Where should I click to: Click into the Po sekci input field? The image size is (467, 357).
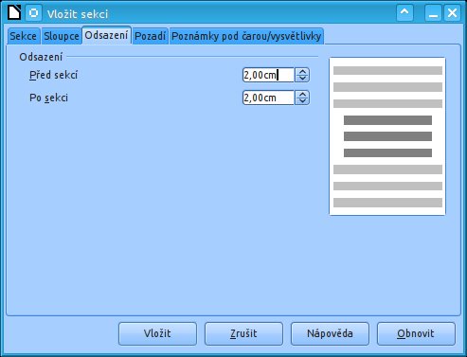[268, 98]
